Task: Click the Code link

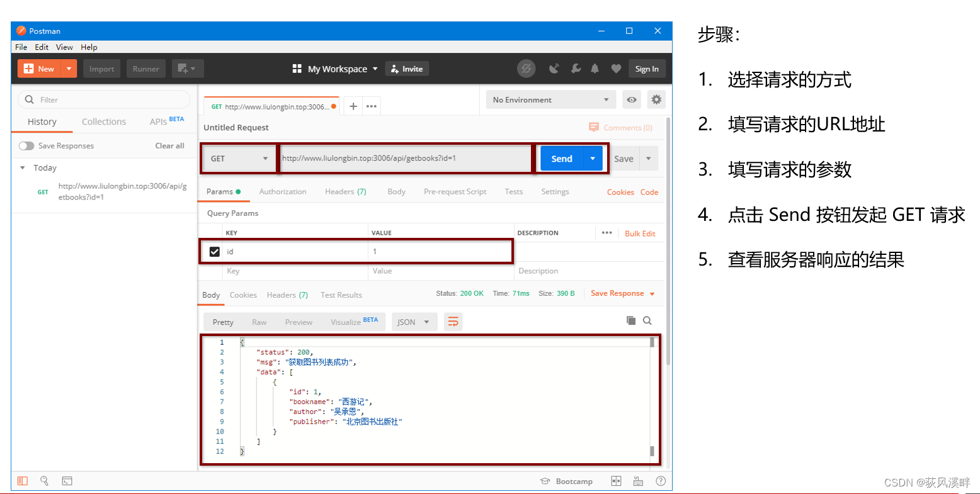Action: [649, 192]
